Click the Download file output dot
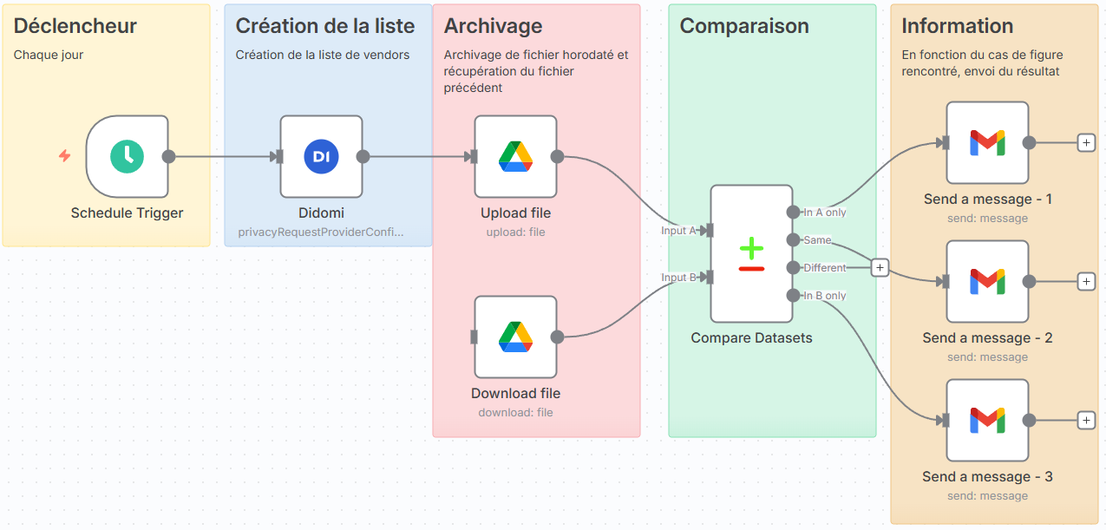 (557, 337)
